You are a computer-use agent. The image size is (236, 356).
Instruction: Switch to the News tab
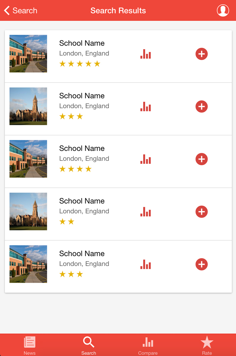pos(29,345)
